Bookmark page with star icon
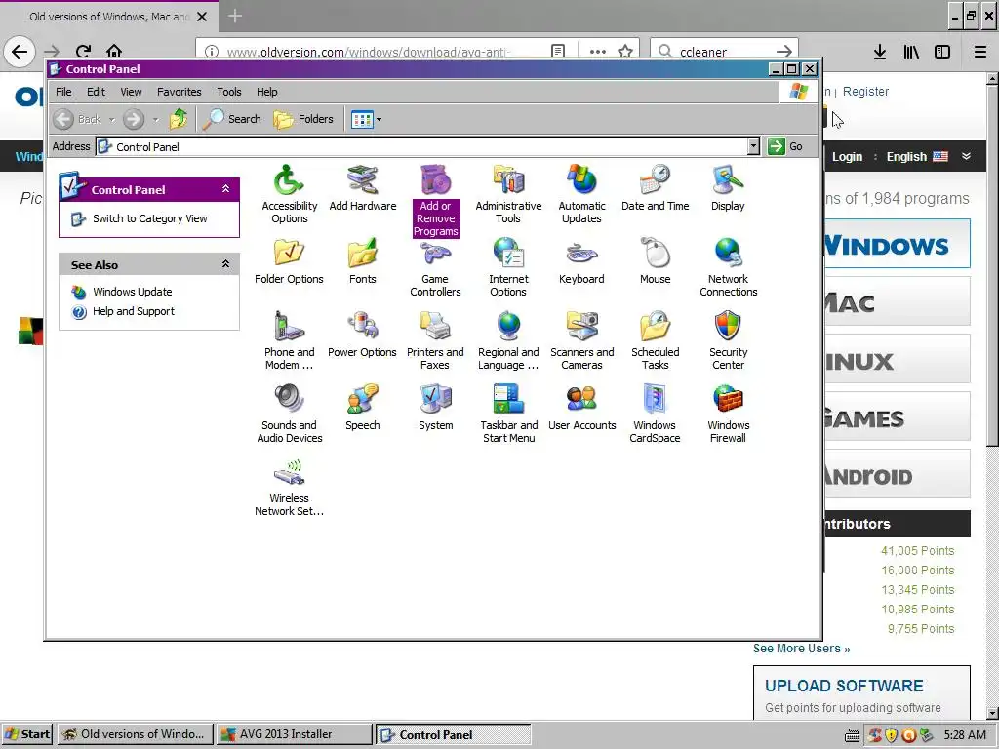Viewport: 999px width, 749px height. (625, 51)
